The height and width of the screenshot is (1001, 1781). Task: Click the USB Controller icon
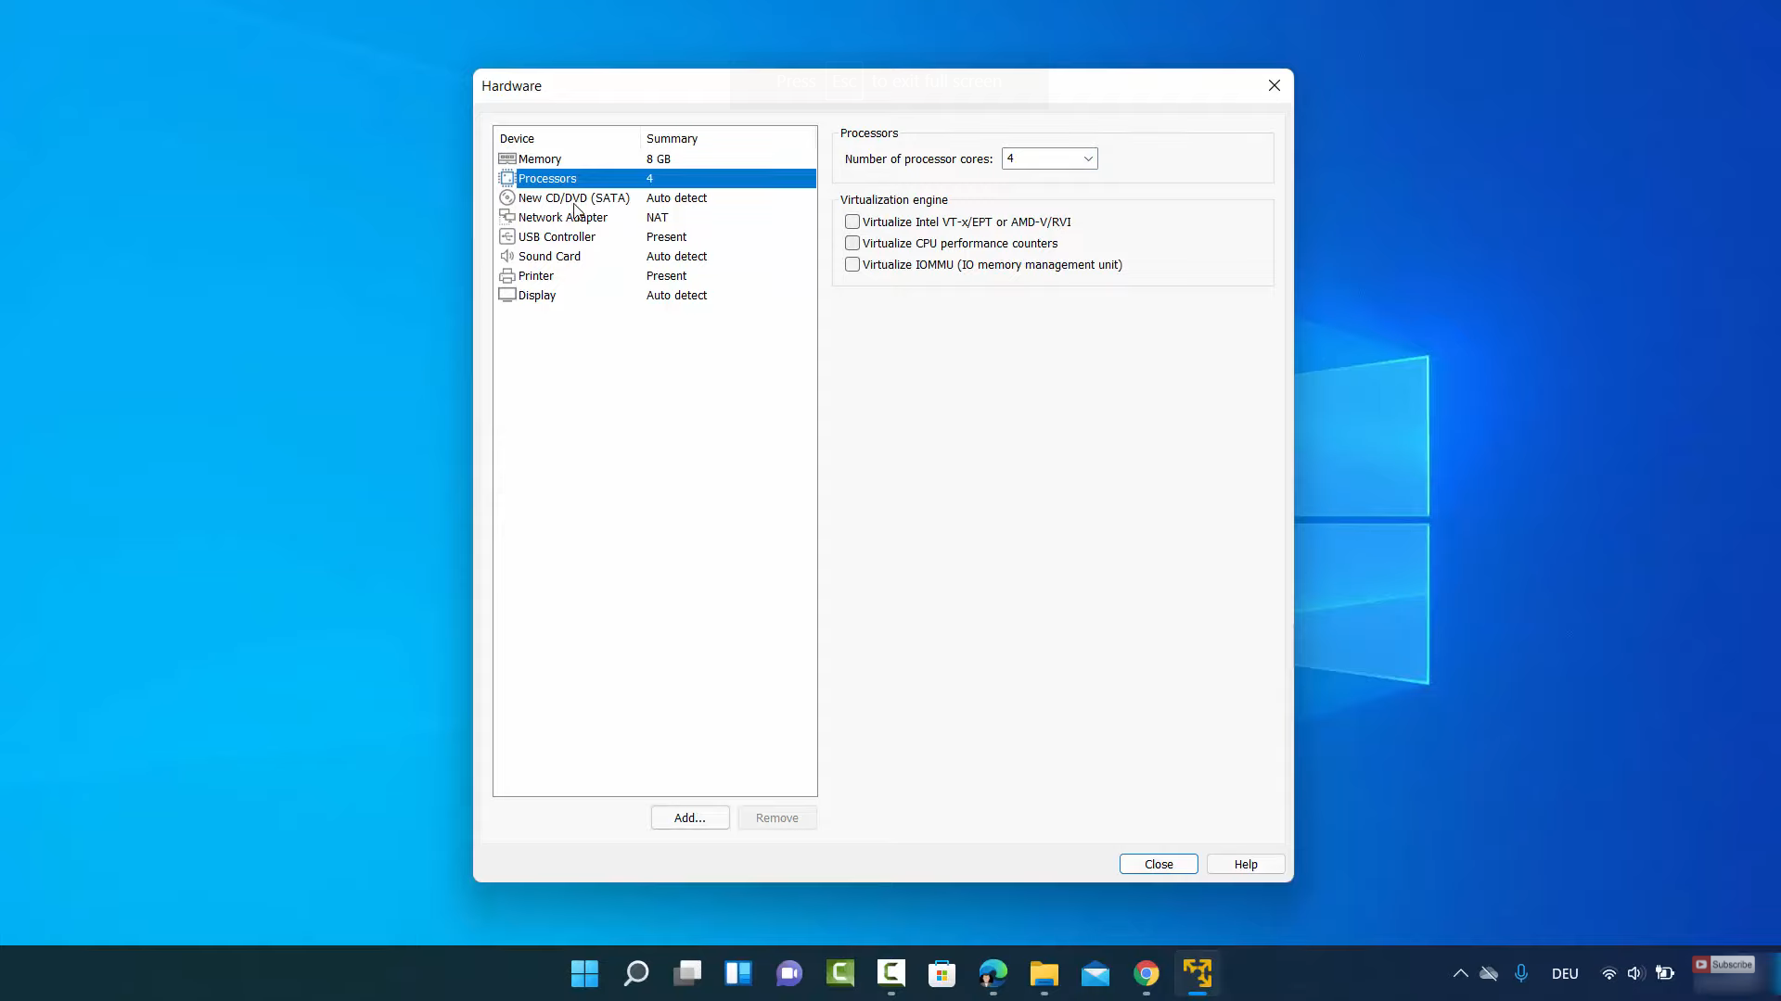click(507, 236)
